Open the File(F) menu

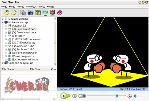pyautogui.click(x=4, y=7)
